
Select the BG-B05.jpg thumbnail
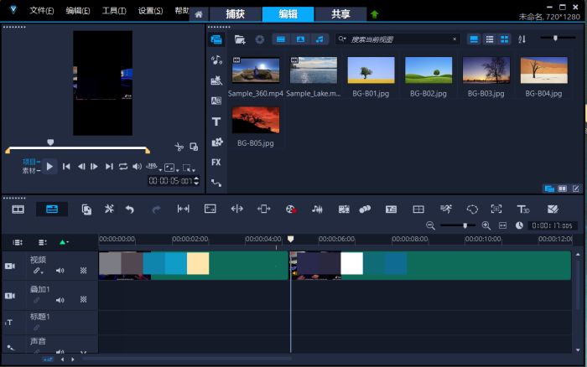(256, 120)
